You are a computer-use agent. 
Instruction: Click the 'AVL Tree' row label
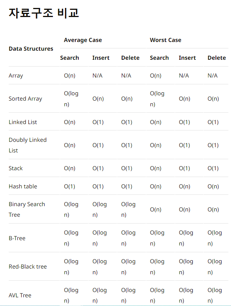point(20,295)
